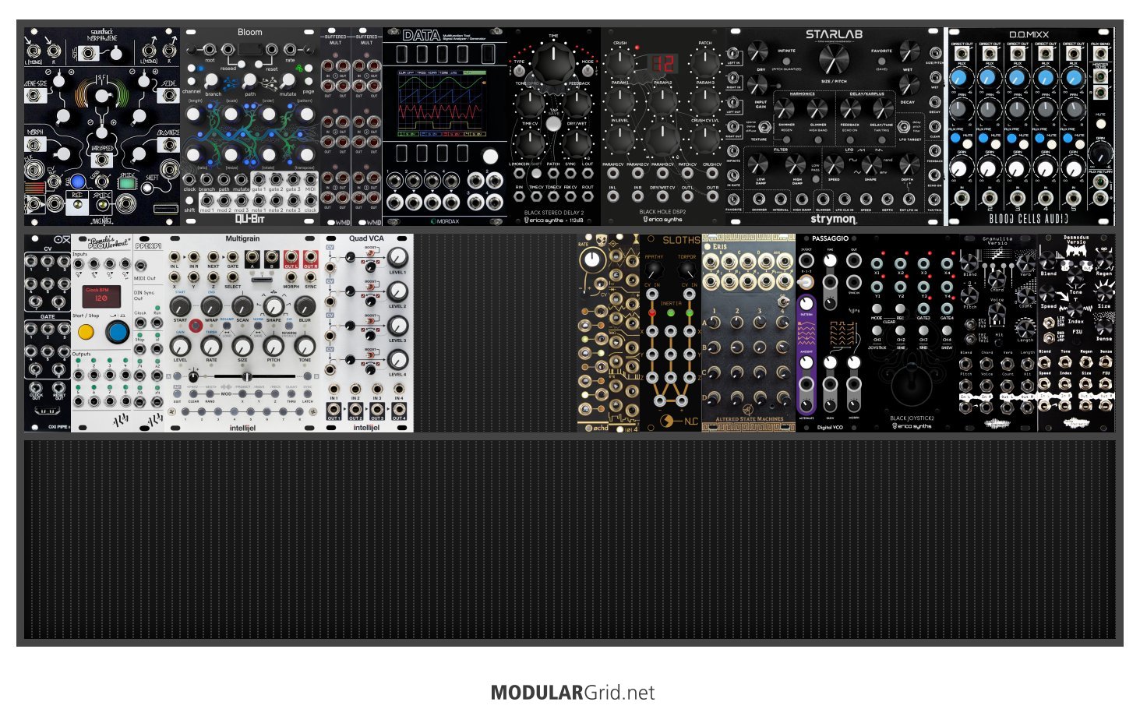Click the DECAY knob on Starlab

[x=909, y=86]
